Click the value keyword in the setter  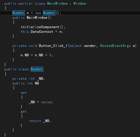(x=46, y=102)
